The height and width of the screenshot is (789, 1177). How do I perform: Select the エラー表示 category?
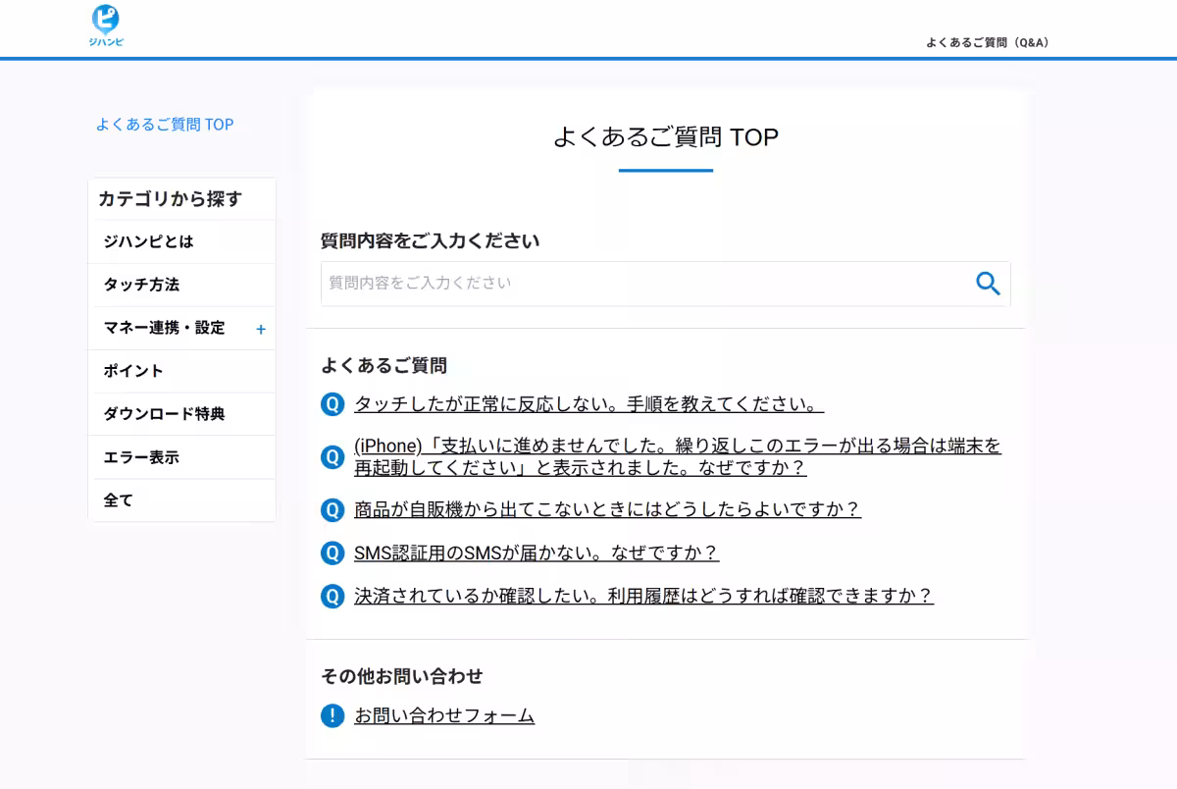tap(141, 457)
